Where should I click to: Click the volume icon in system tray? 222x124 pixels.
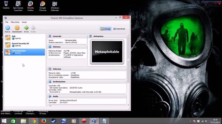point(206,121)
